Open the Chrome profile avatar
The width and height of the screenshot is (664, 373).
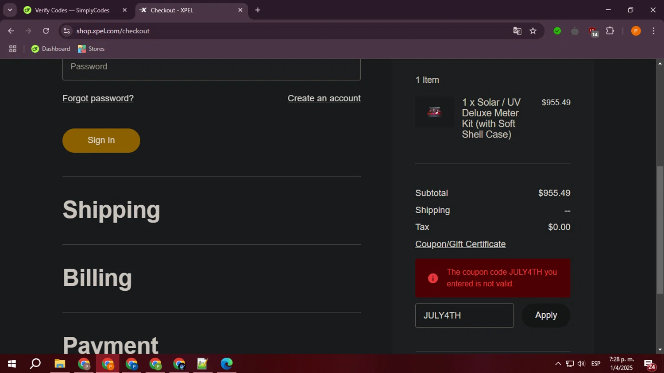636,31
